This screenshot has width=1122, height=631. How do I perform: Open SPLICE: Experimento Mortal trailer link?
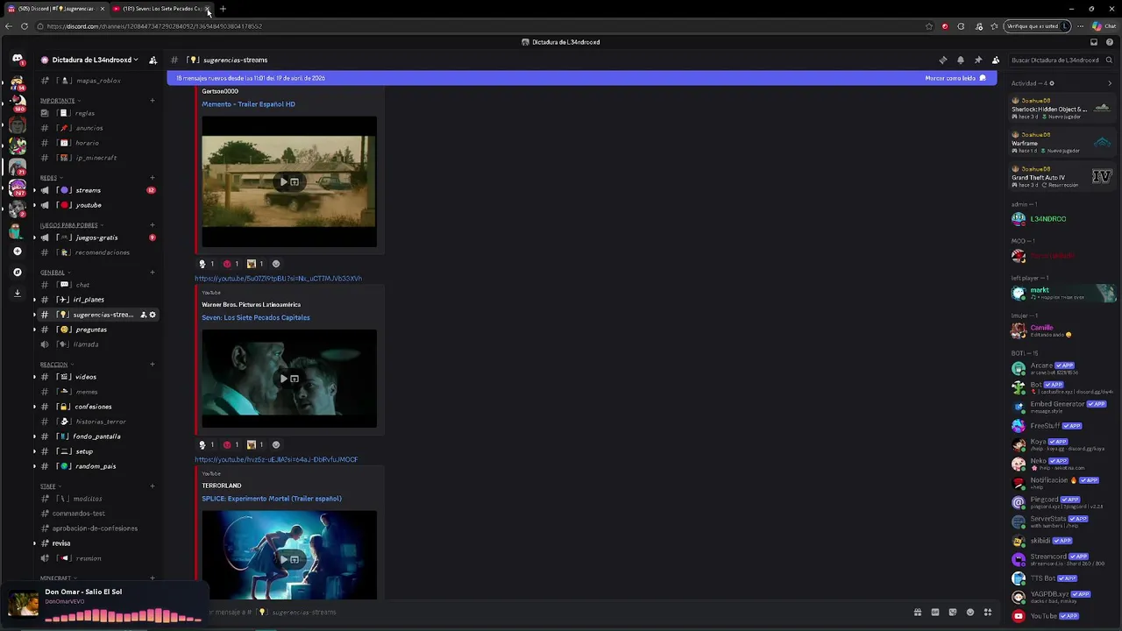(272, 499)
